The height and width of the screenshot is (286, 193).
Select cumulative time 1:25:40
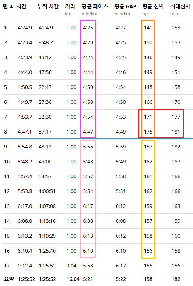click(x=47, y=251)
